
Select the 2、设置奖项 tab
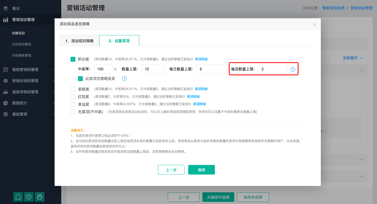click(x=119, y=41)
